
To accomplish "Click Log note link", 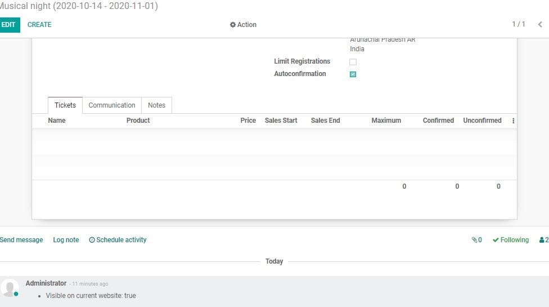I will pyautogui.click(x=66, y=240).
